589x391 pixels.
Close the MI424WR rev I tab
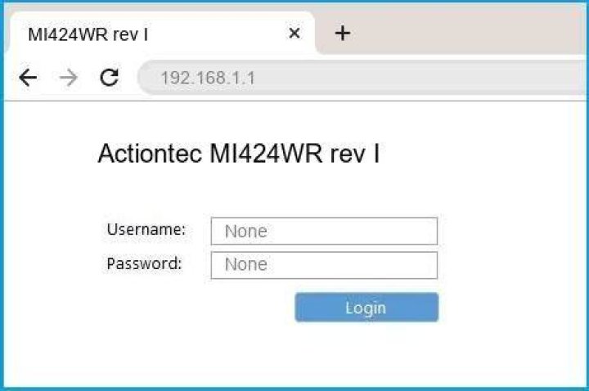click(294, 34)
